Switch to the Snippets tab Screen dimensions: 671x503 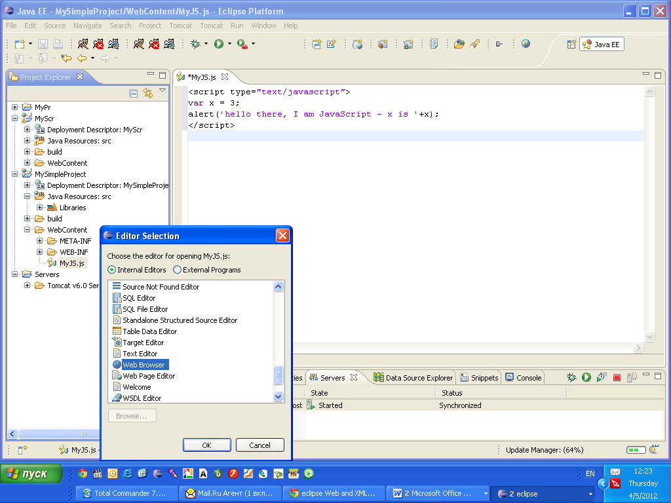click(479, 378)
